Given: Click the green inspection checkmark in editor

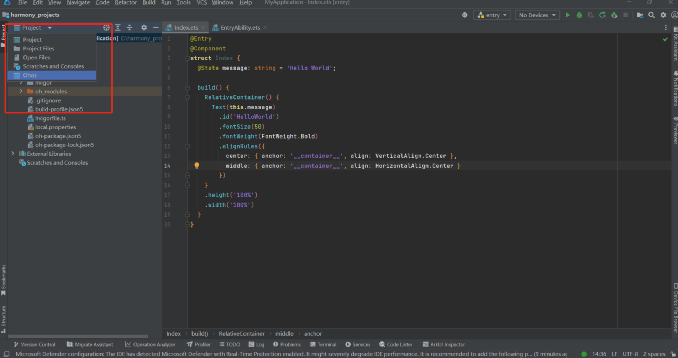Looking at the screenshot, I should [x=665, y=39].
